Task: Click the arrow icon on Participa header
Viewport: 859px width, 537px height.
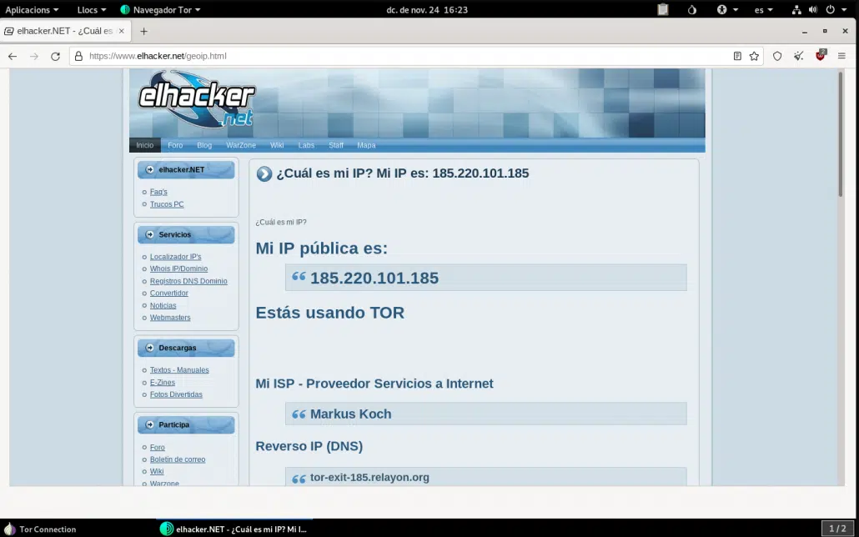Action: tap(149, 424)
